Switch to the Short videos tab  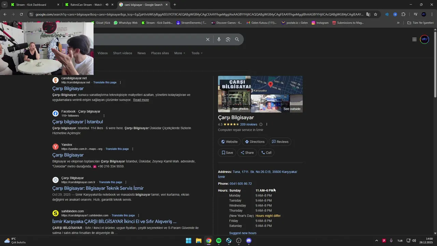pos(123,53)
